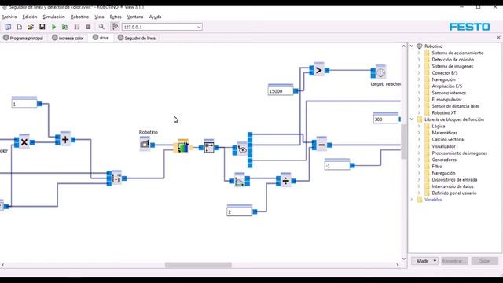Select the target_reached variable block
The height and width of the screenshot is (283, 503).
click(x=380, y=72)
